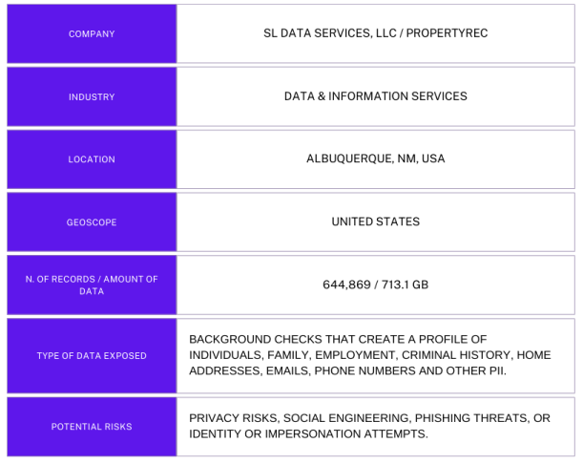The height and width of the screenshot is (464, 583).
Task: Click PHISHING THREATS in risks row
Action: (471, 418)
